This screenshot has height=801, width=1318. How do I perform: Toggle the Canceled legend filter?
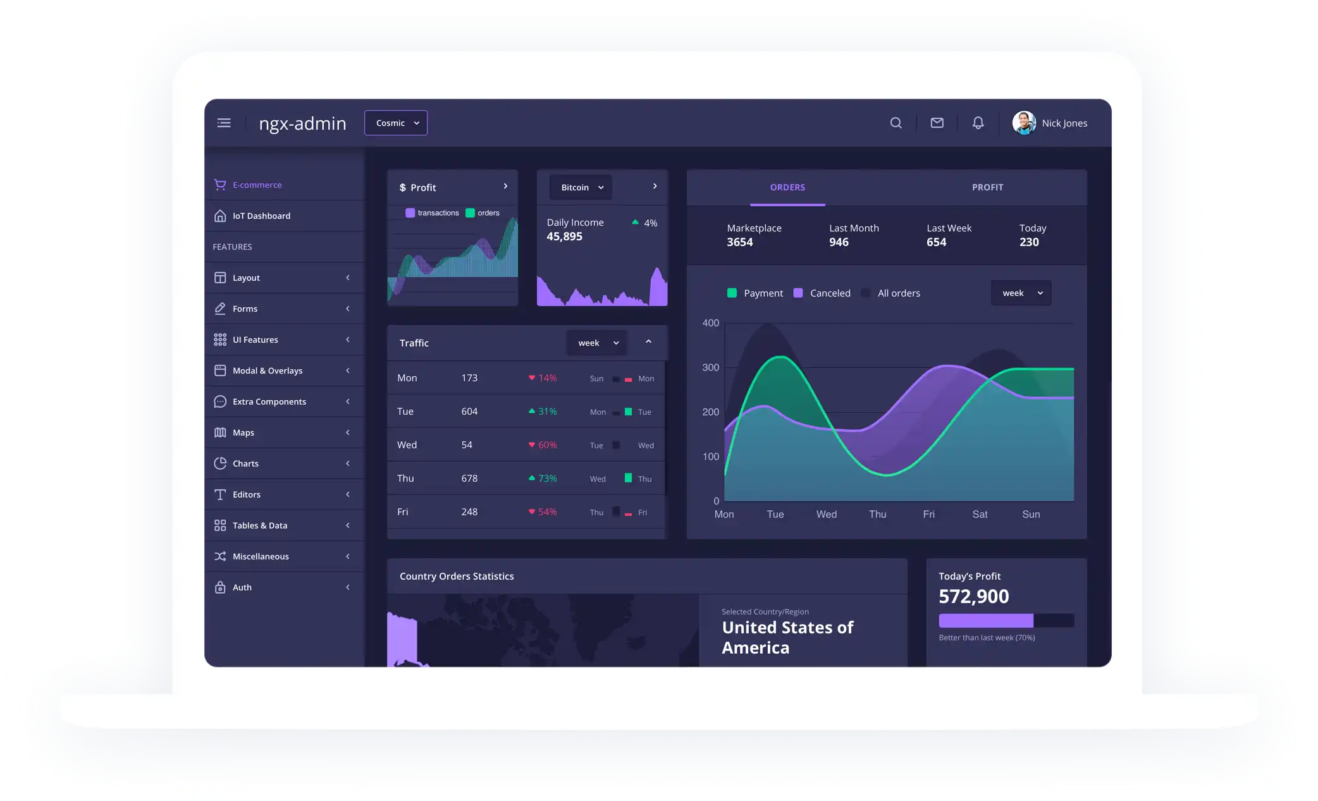tap(822, 293)
